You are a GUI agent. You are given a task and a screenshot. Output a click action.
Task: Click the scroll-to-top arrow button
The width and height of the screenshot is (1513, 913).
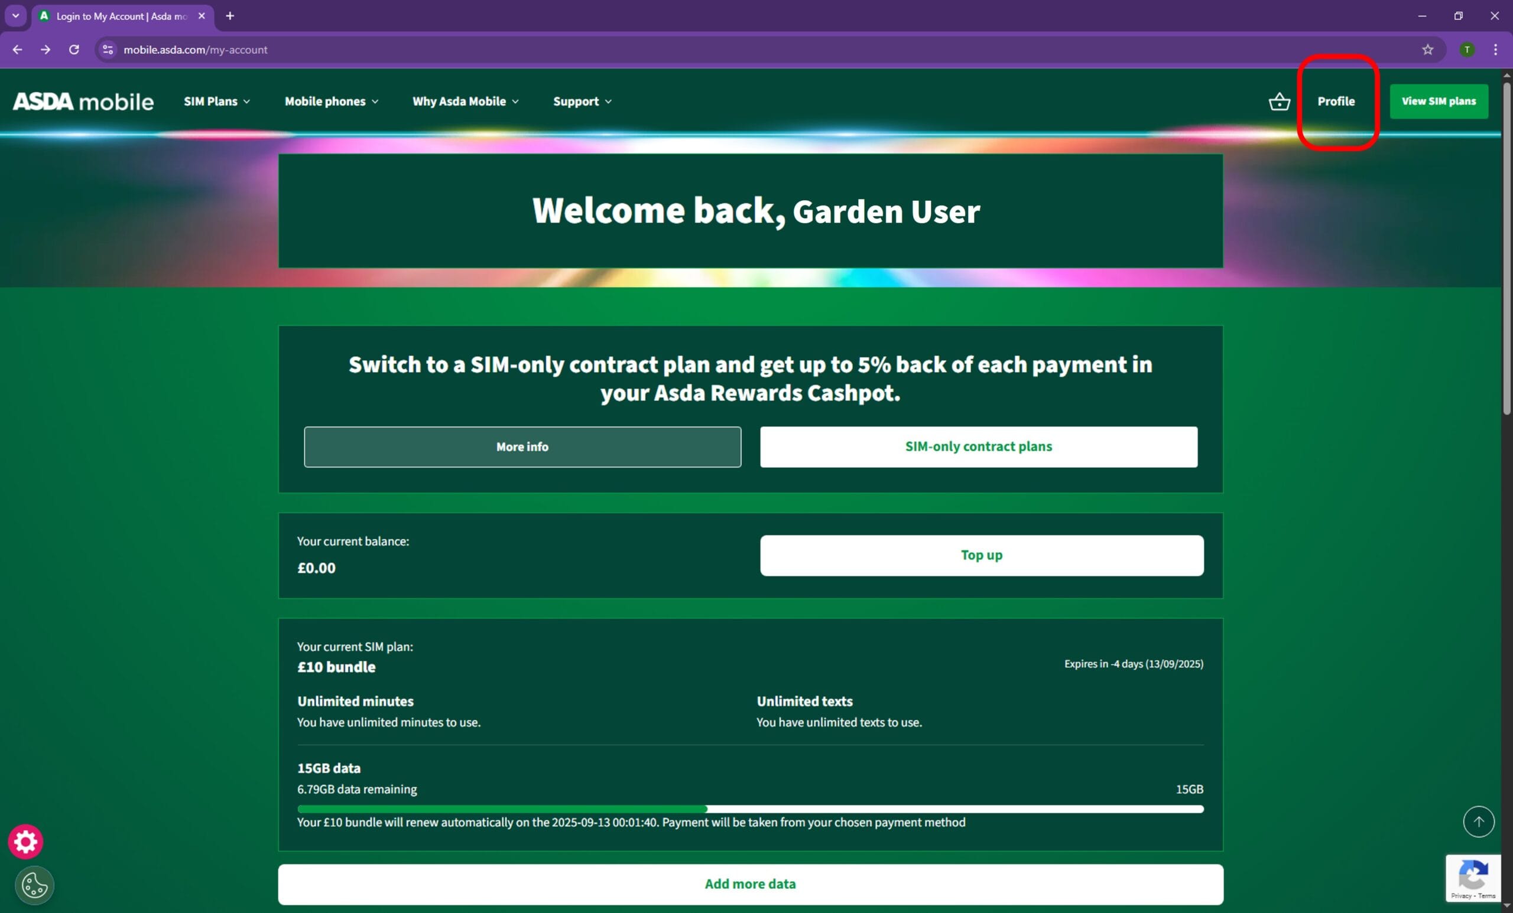click(1478, 821)
